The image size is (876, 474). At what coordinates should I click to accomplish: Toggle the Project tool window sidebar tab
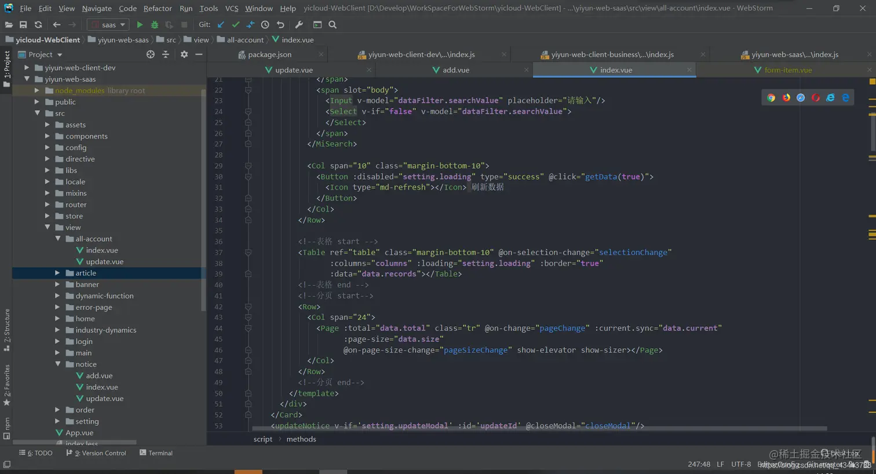pyautogui.click(x=6, y=68)
